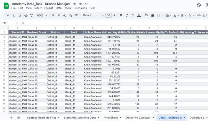
Task: Click the document title text
Action: tap(41, 4)
